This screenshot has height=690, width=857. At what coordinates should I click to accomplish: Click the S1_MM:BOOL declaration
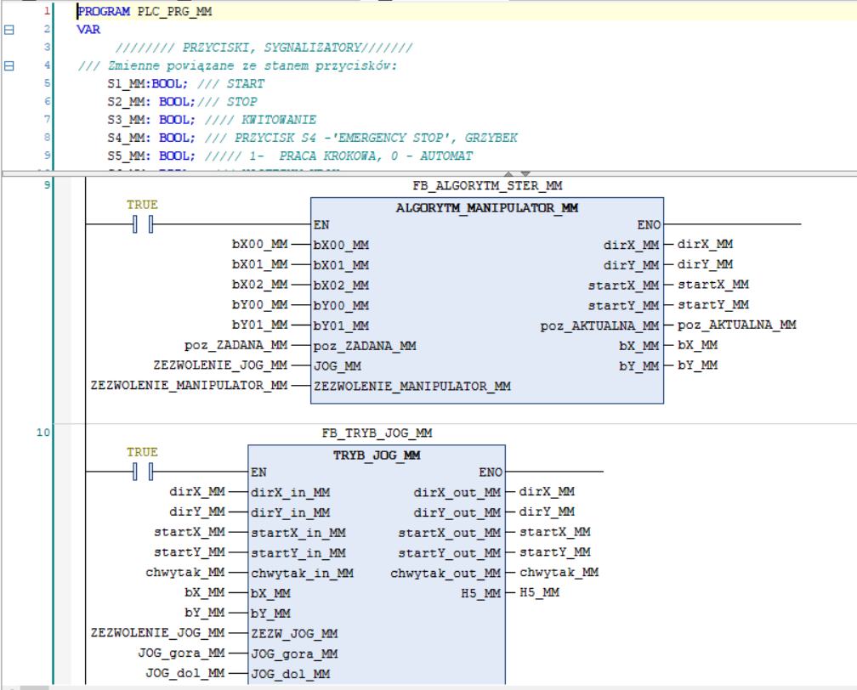(x=148, y=83)
